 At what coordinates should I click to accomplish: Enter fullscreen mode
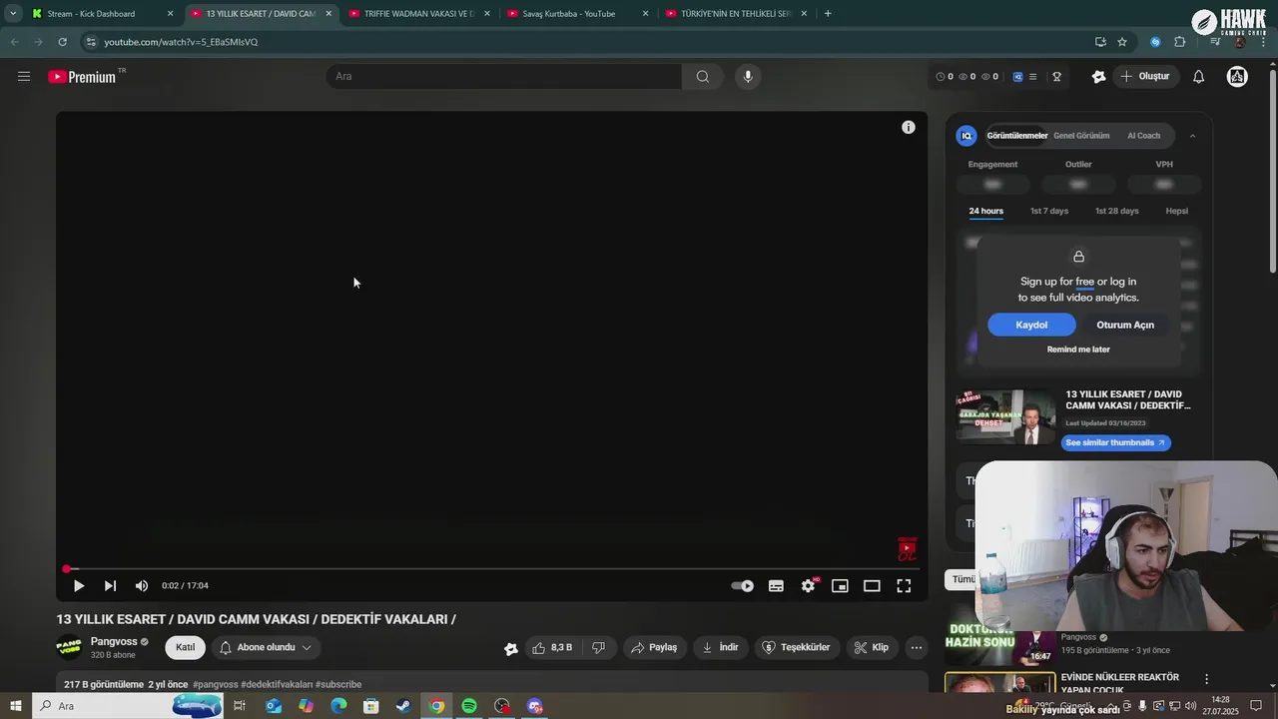(904, 586)
